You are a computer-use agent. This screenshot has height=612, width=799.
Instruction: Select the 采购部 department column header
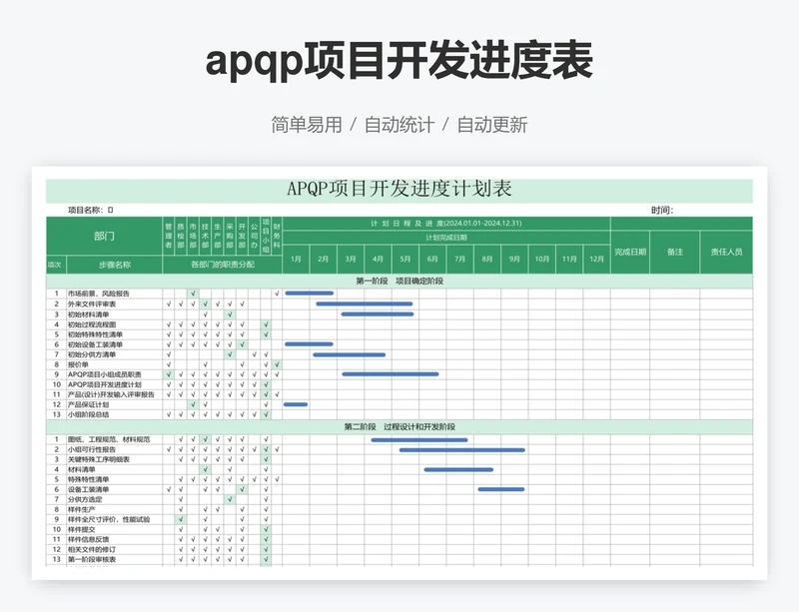coord(230,236)
